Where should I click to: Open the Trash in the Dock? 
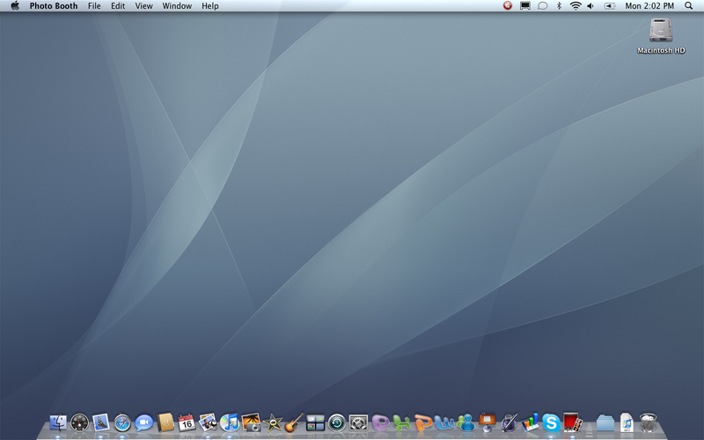coord(648,422)
